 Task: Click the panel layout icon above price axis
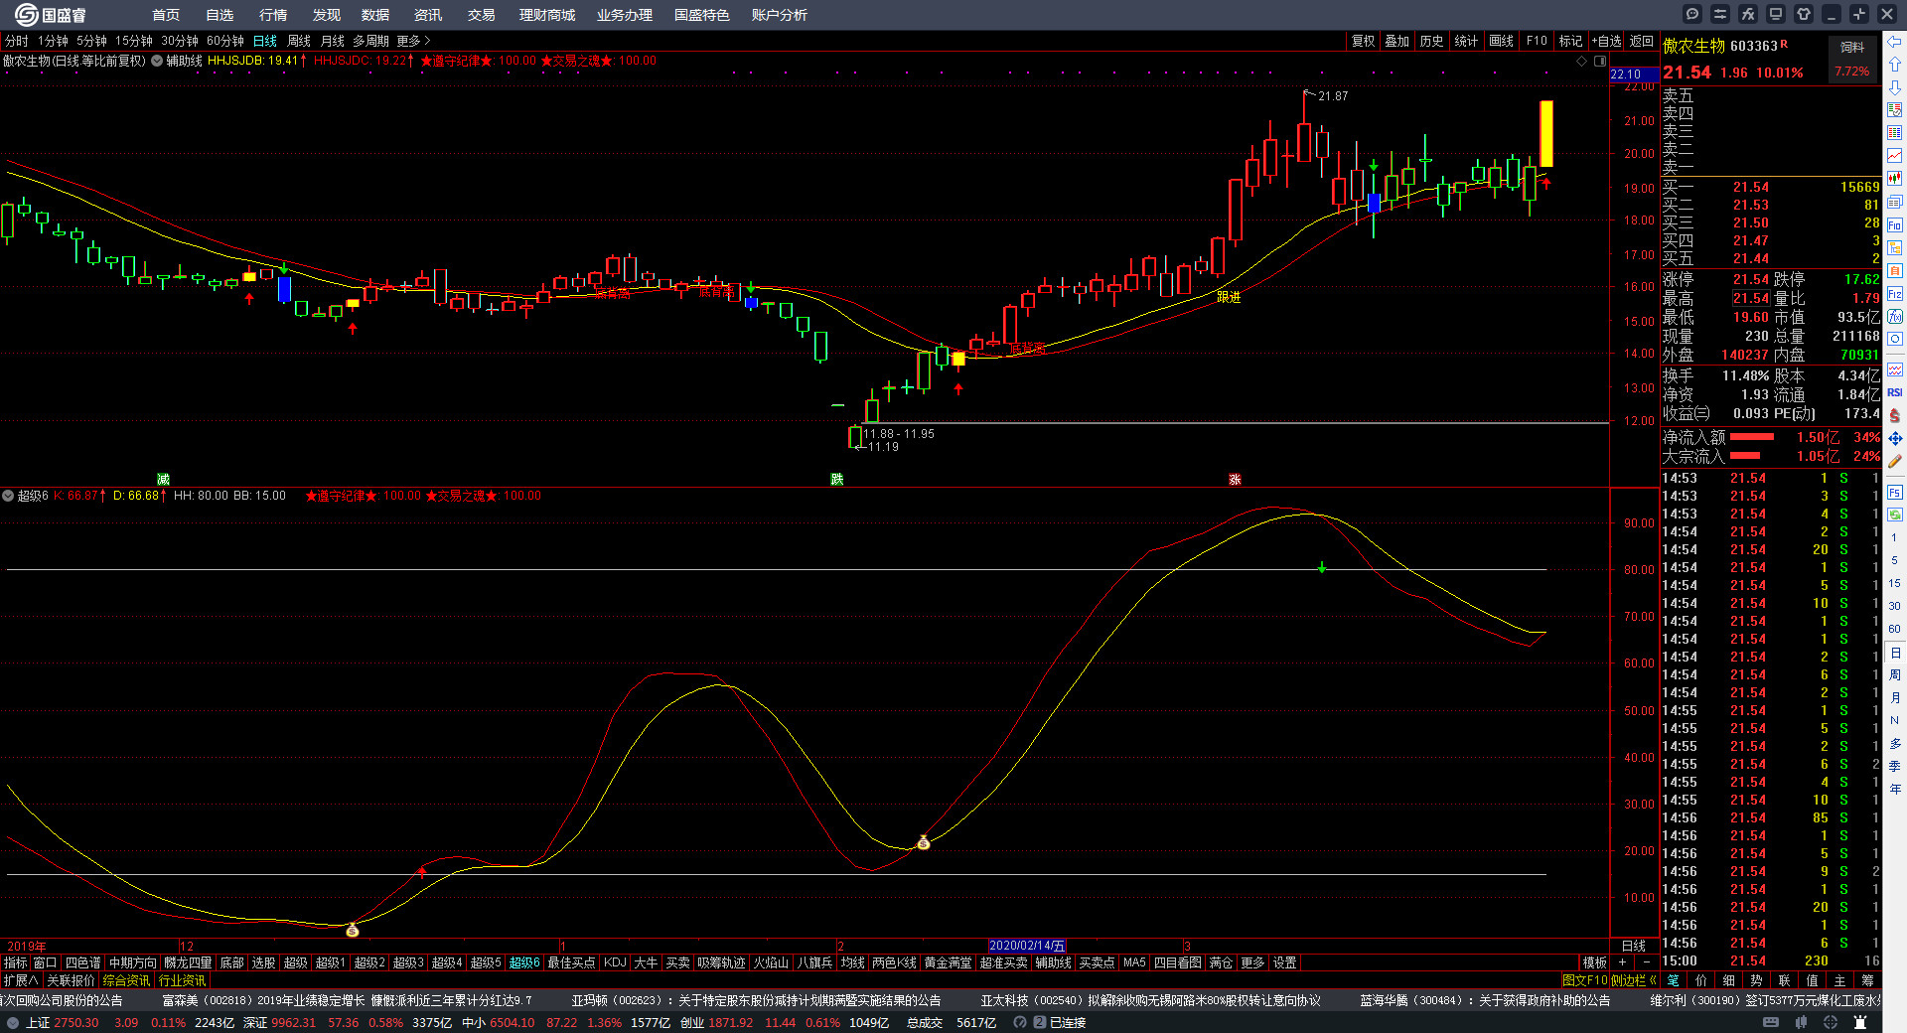1600,61
